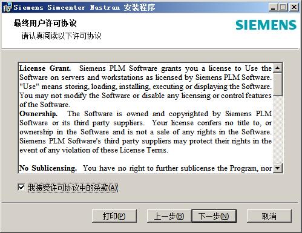
Task: Go back with 上一步(B) button
Action: coord(169,216)
